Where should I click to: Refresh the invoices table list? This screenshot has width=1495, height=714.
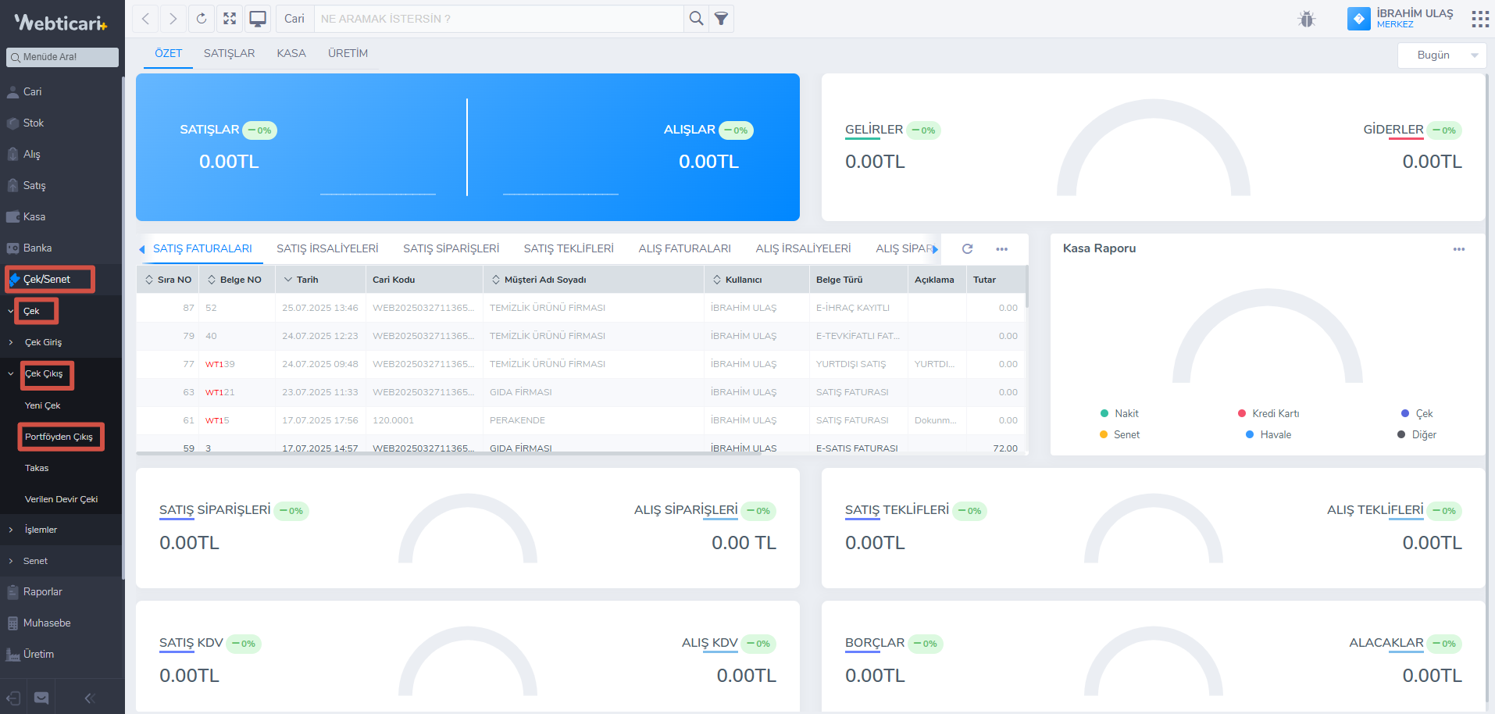coord(967,248)
